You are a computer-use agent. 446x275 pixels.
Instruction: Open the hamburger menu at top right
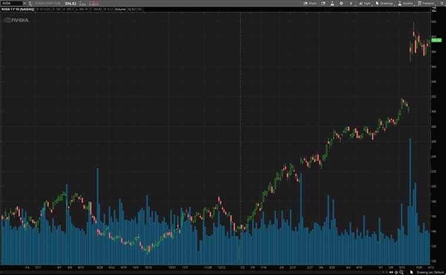tap(441, 3)
